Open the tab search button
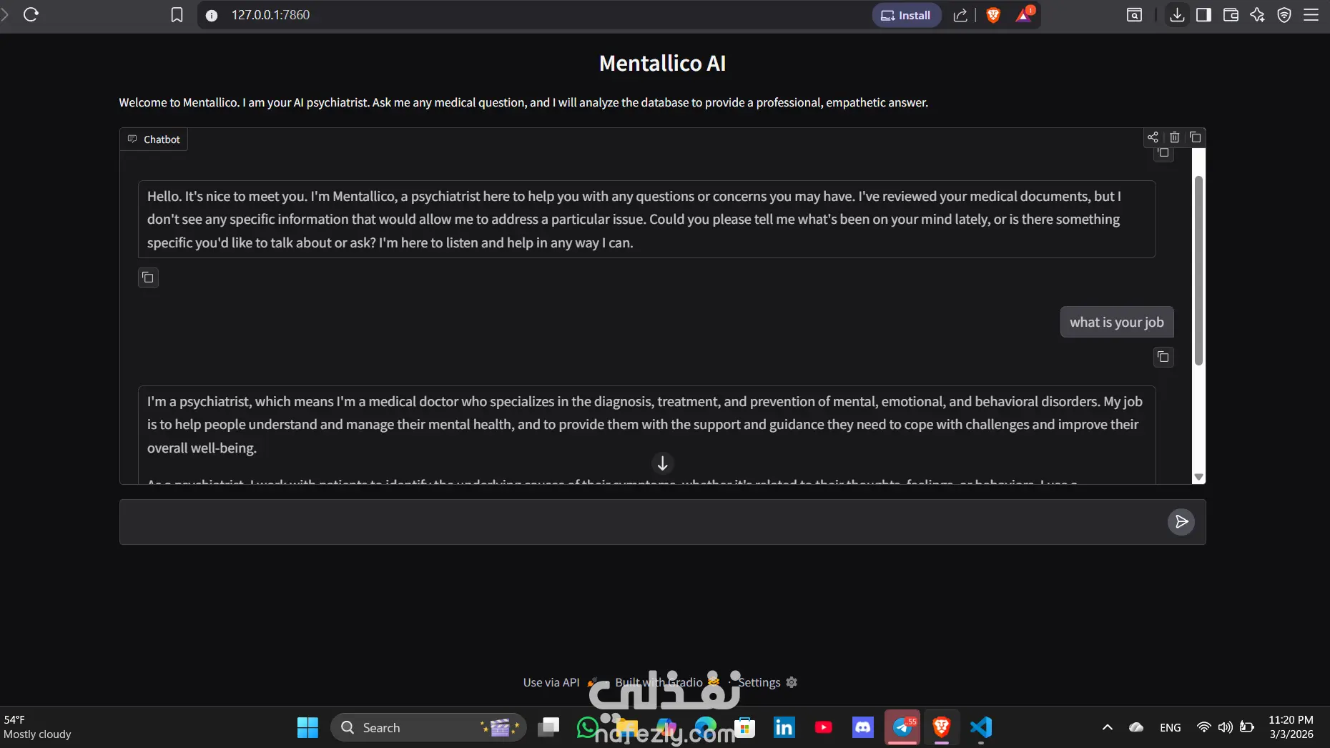 [1134, 15]
